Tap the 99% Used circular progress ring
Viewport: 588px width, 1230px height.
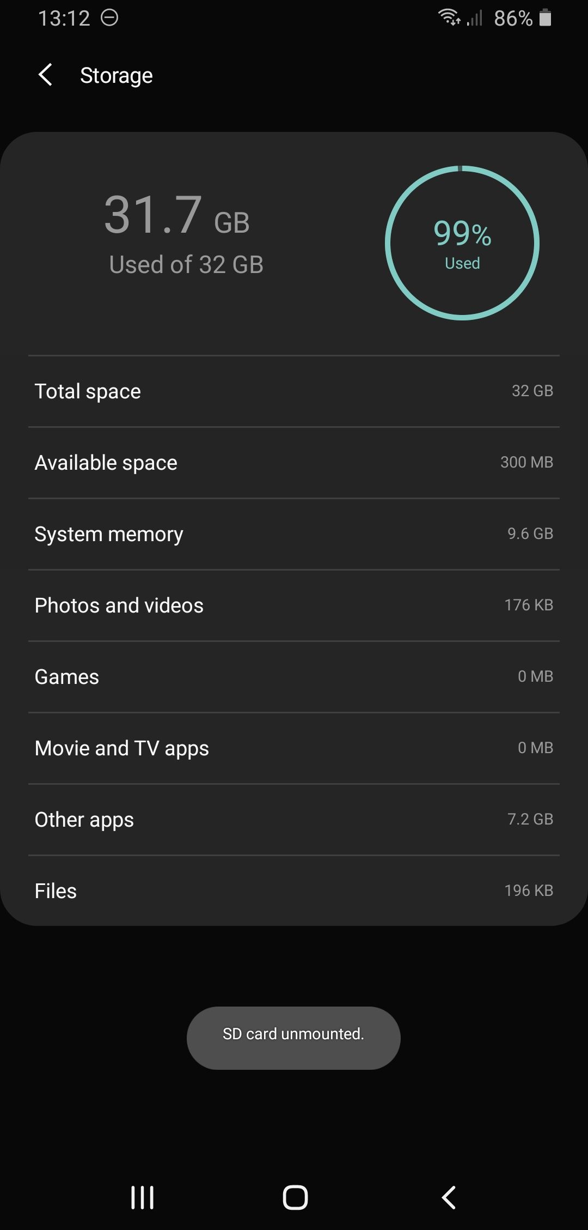(x=462, y=243)
